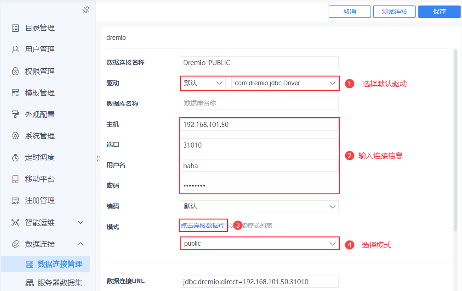Click the 定时调度 clock icon
Viewport: 462px width, 291px height.
click(x=15, y=157)
